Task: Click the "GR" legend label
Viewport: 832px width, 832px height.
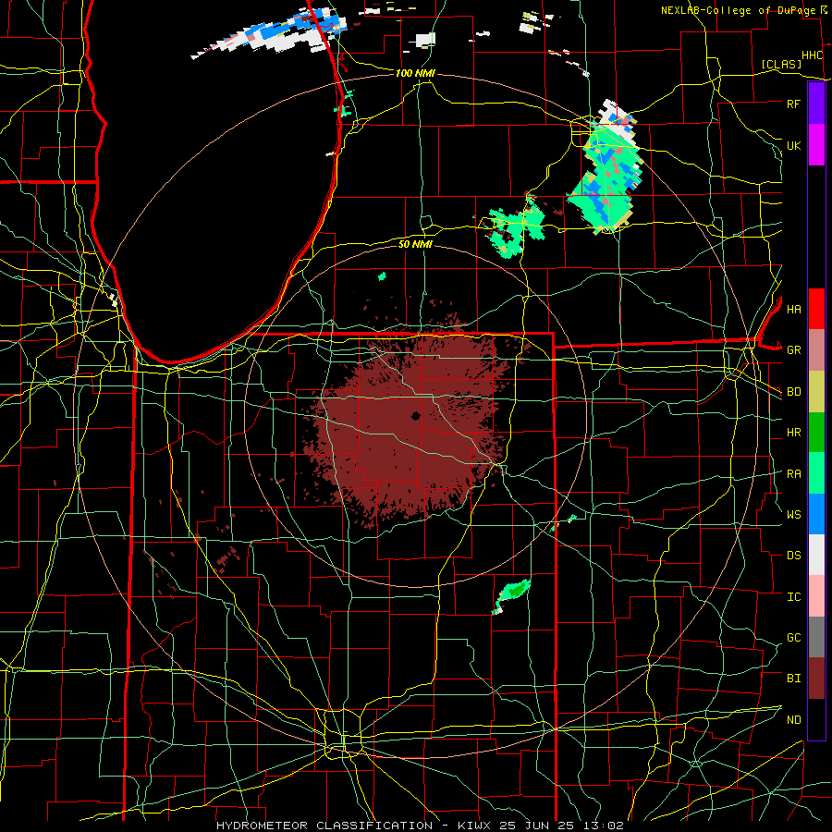Action: coord(793,350)
